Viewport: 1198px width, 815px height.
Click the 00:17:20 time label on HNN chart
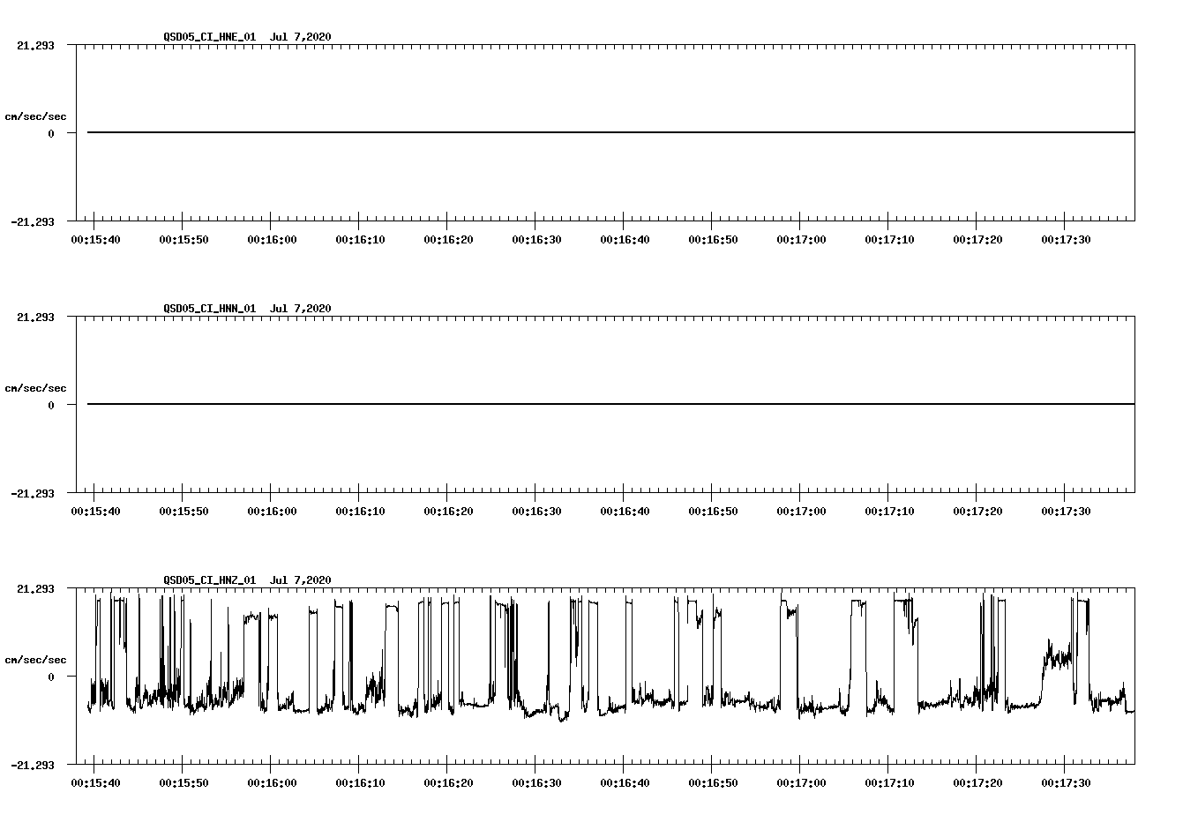pos(977,512)
